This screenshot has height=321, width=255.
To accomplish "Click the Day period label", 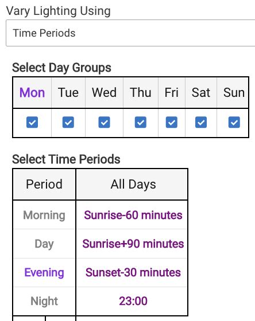I will pyautogui.click(x=44, y=244).
